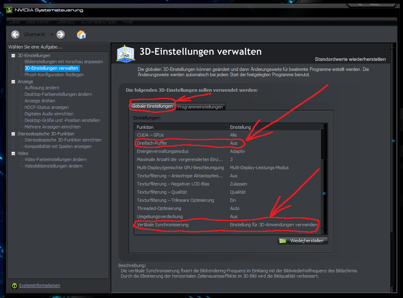Switch to Programmeinstellungen tab
Viewport: 403px width, 298px height.
(200, 107)
